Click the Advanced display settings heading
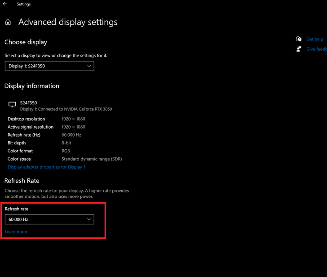Screen dimensions: 327x277 pyautogui.click(x=68, y=22)
